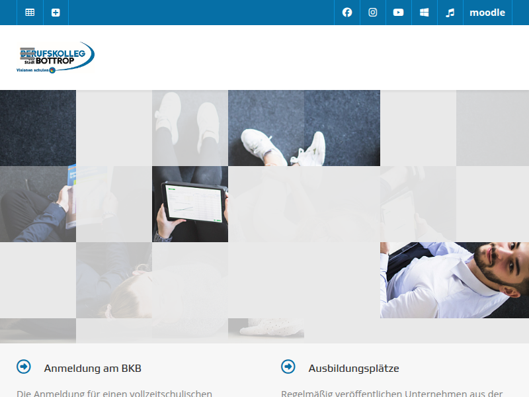Click the plus square icon in top bar
Viewport: 529px width, 397px height.
(56, 13)
